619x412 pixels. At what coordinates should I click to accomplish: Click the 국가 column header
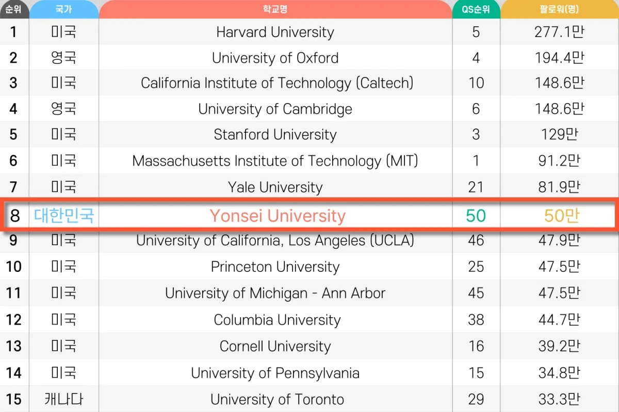64,9
